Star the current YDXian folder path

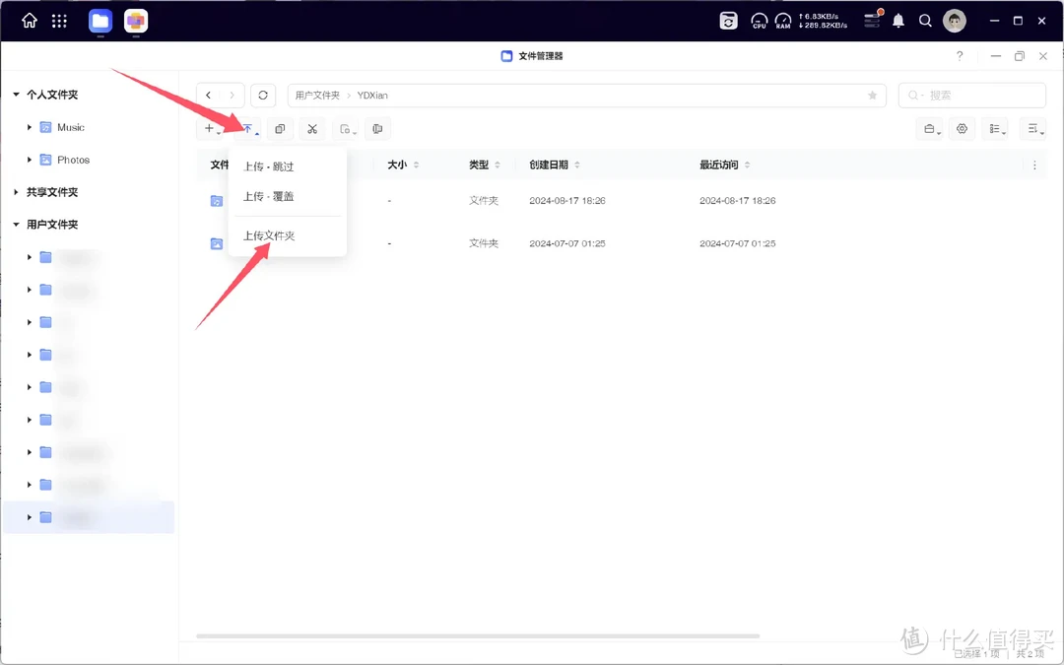872,95
